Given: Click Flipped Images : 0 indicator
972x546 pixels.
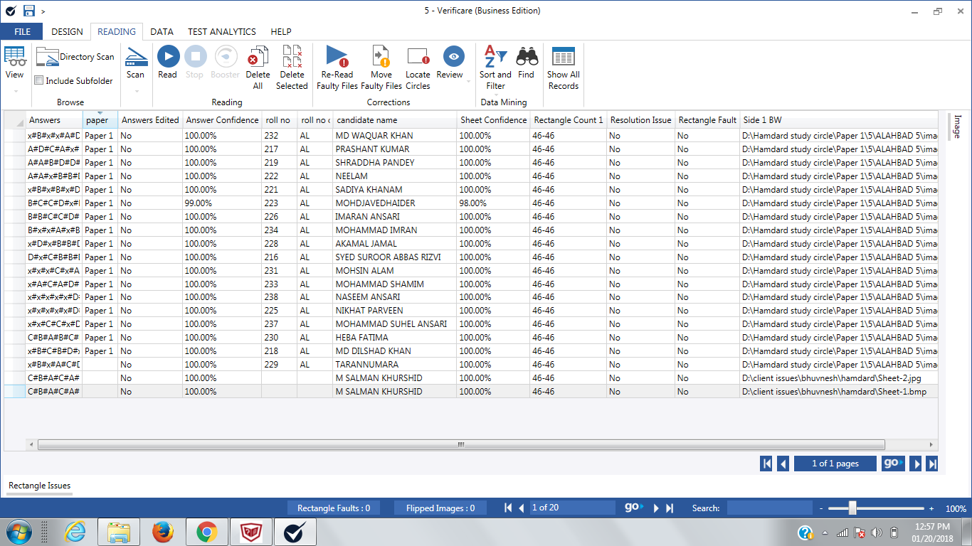Looking at the screenshot, I should (440, 508).
